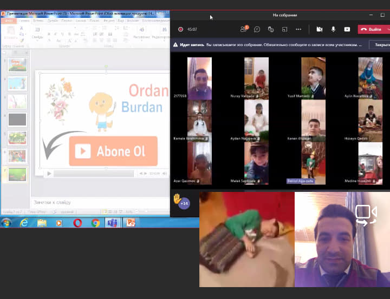Select slide 2 thumbnail in PowerPoint
This screenshot has height=299, width=390.
coord(17,83)
